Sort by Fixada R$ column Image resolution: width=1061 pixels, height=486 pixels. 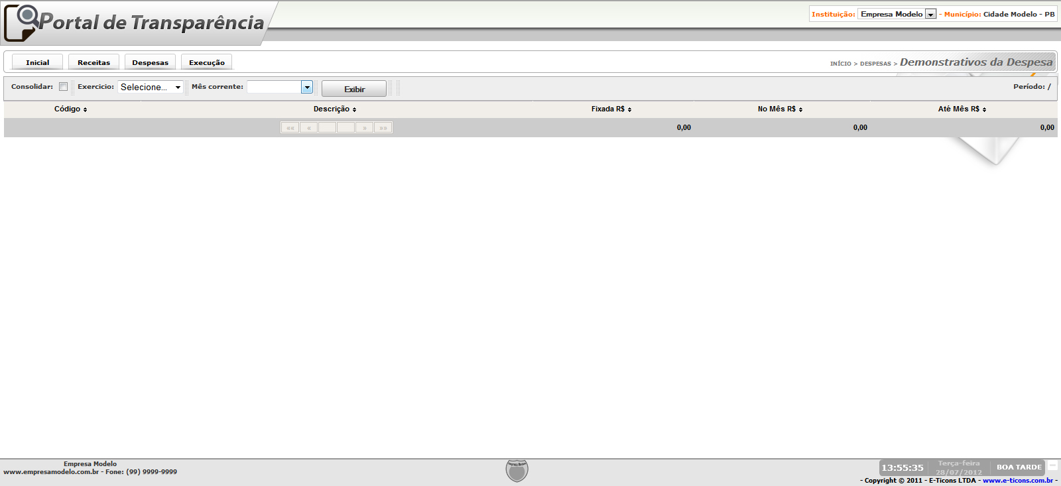coord(611,109)
